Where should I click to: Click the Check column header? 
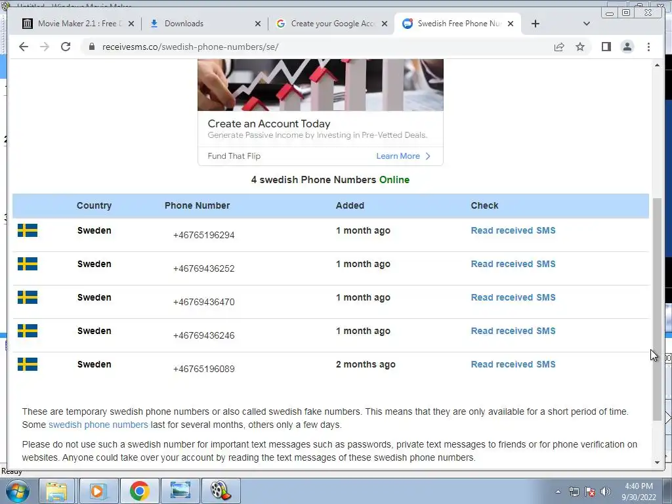click(484, 205)
